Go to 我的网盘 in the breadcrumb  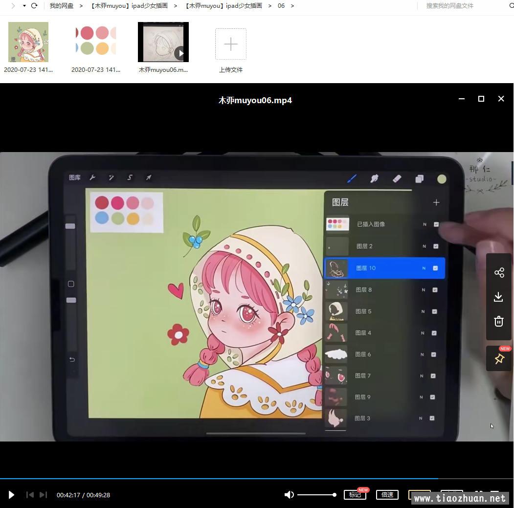pyautogui.click(x=62, y=6)
